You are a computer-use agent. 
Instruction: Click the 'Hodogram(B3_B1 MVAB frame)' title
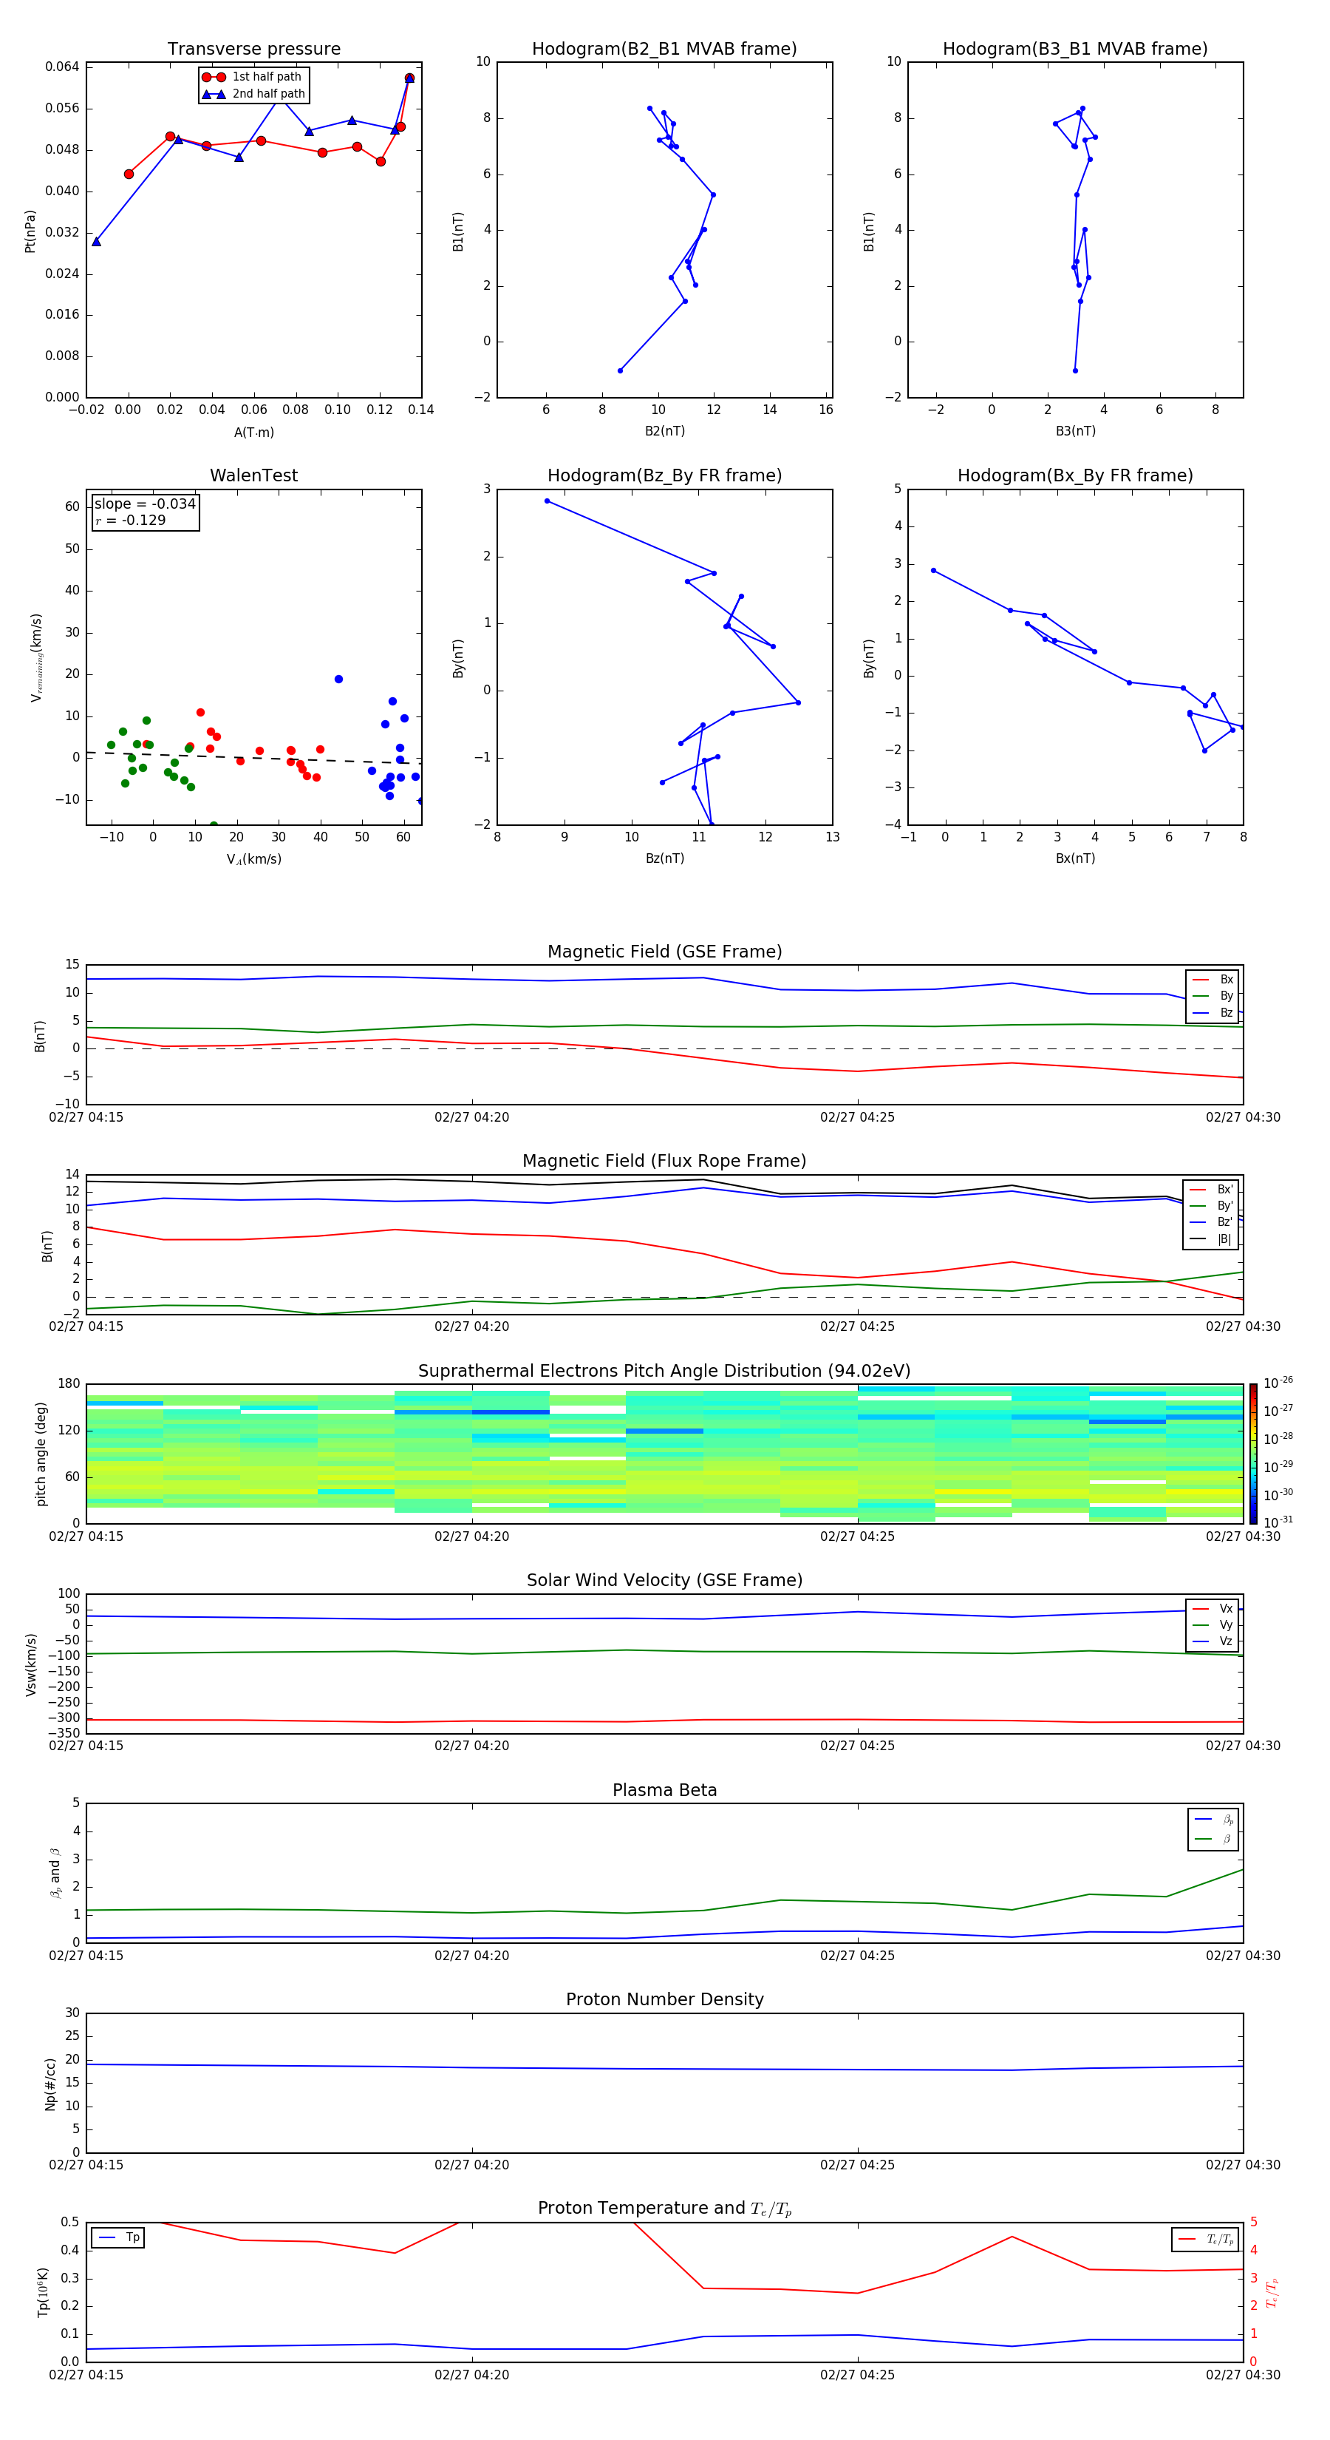1075,50
